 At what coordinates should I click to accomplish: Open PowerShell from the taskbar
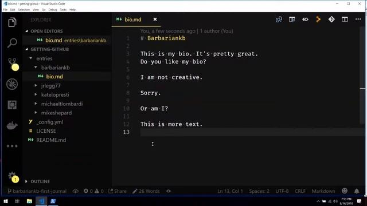click(53, 201)
